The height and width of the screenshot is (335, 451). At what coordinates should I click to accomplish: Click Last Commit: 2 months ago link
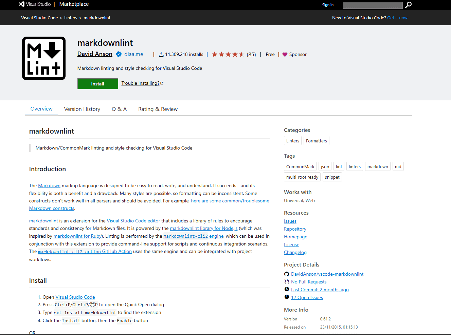[x=320, y=290]
